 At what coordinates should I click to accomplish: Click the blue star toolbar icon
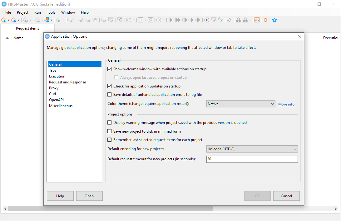click(x=274, y=20)
